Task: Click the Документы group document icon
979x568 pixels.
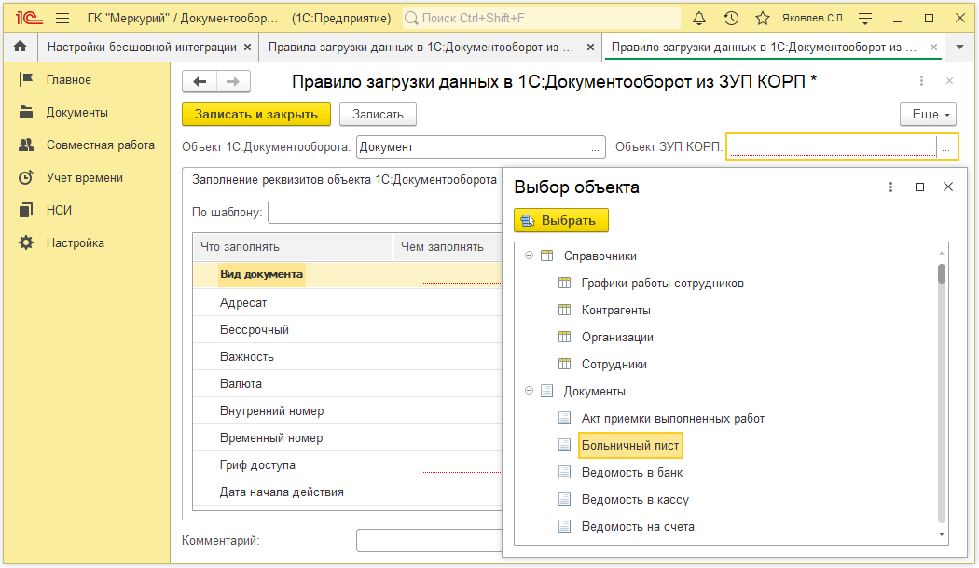Action: pos(547,391)
